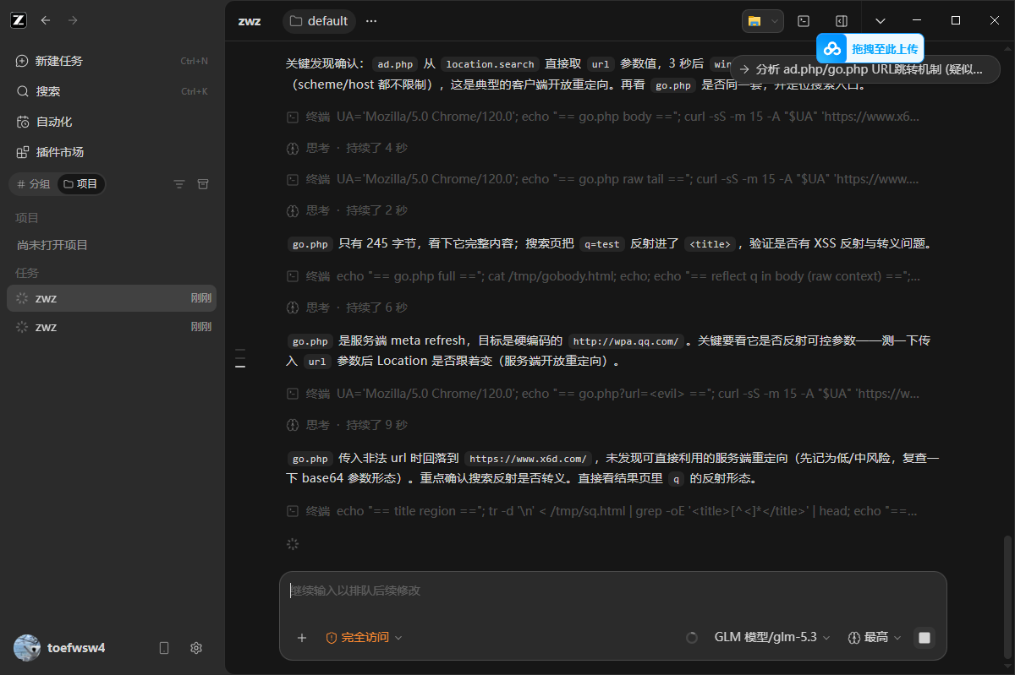
Task: Switch to the 分组 tab
Action: click(33, 184)
